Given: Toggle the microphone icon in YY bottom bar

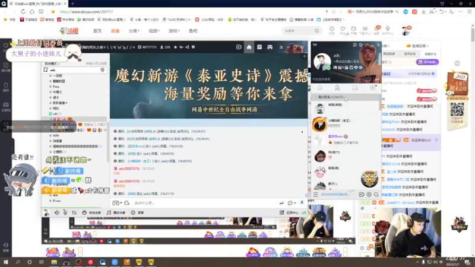Looking at the screenshot, I should 65,212.
